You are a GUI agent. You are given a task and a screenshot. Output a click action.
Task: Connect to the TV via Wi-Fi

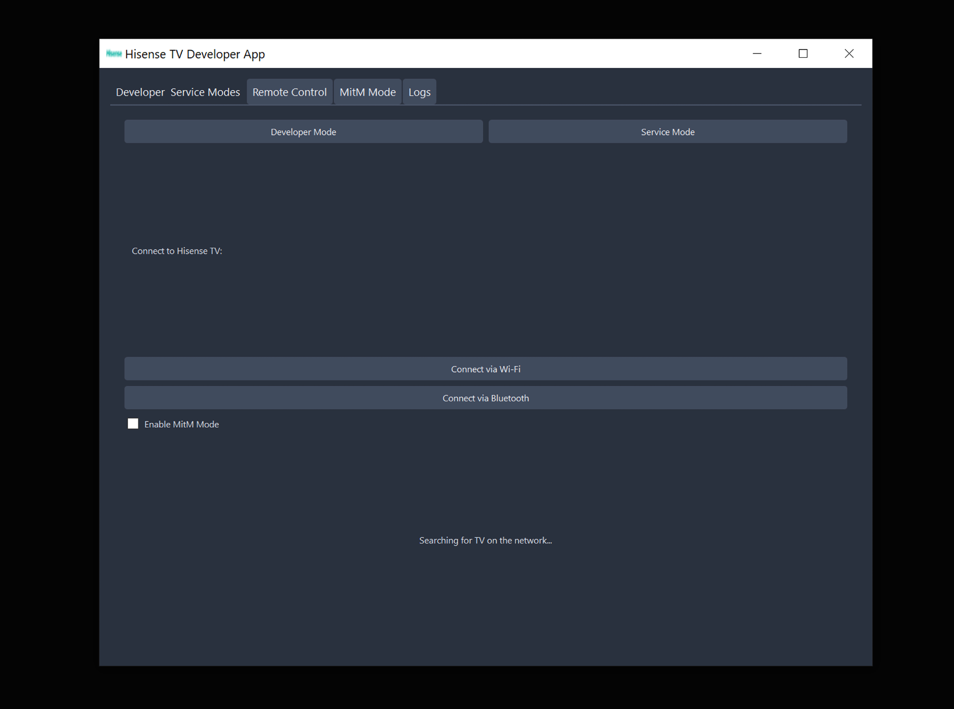click(x=486, y=369)
